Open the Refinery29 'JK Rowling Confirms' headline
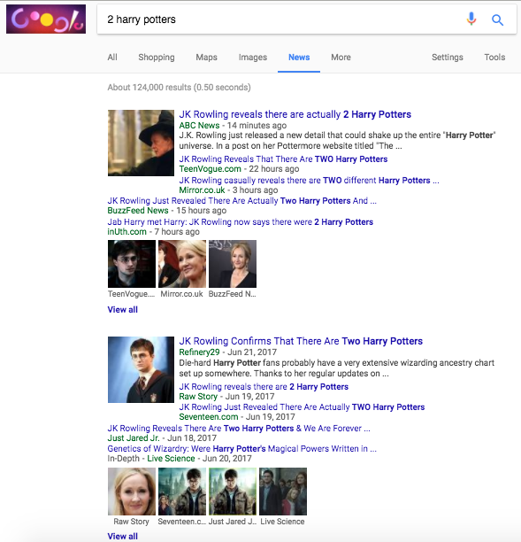Viewport: 521px width, 542px height. [301, 341]
